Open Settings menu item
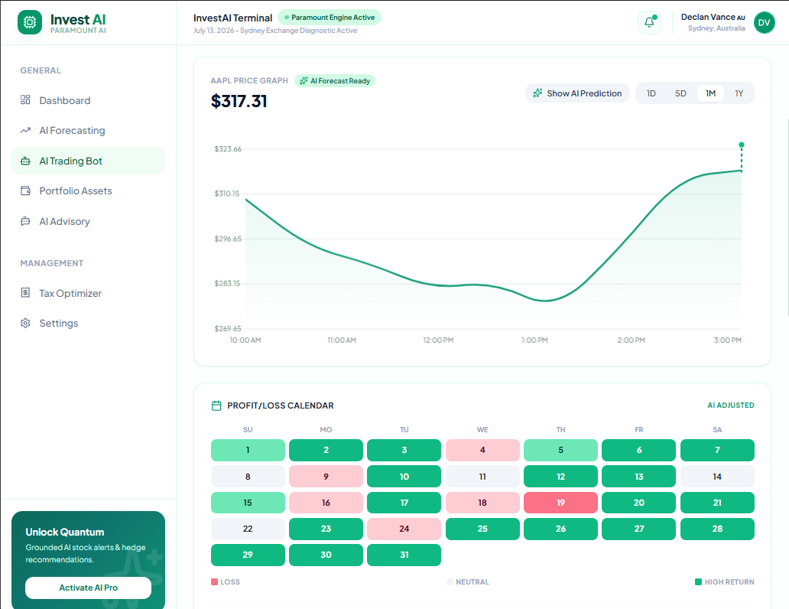This screenshot has width=789, height=609. (88, 323)
